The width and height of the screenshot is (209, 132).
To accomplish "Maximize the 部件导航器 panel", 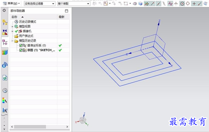I will pyautogui.click(x=66, y=11).
